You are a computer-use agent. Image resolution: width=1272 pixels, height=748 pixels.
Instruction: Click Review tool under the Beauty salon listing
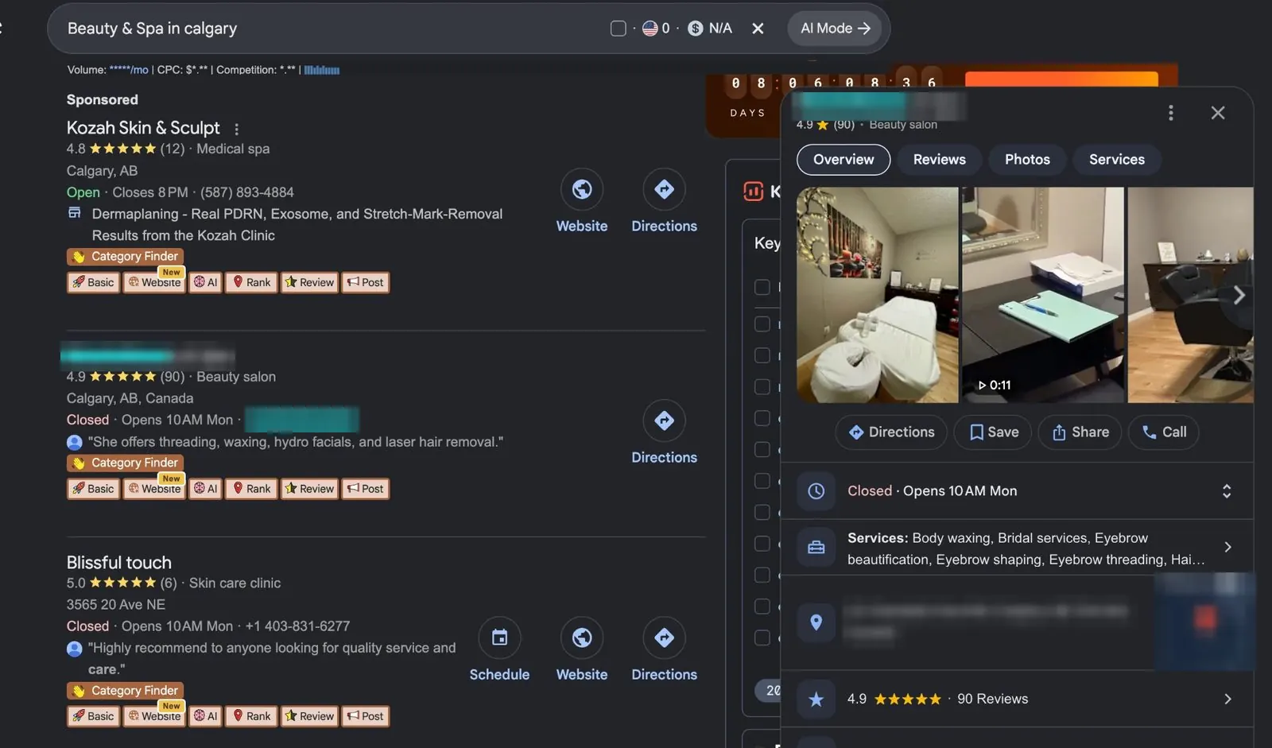pos(309,489)
